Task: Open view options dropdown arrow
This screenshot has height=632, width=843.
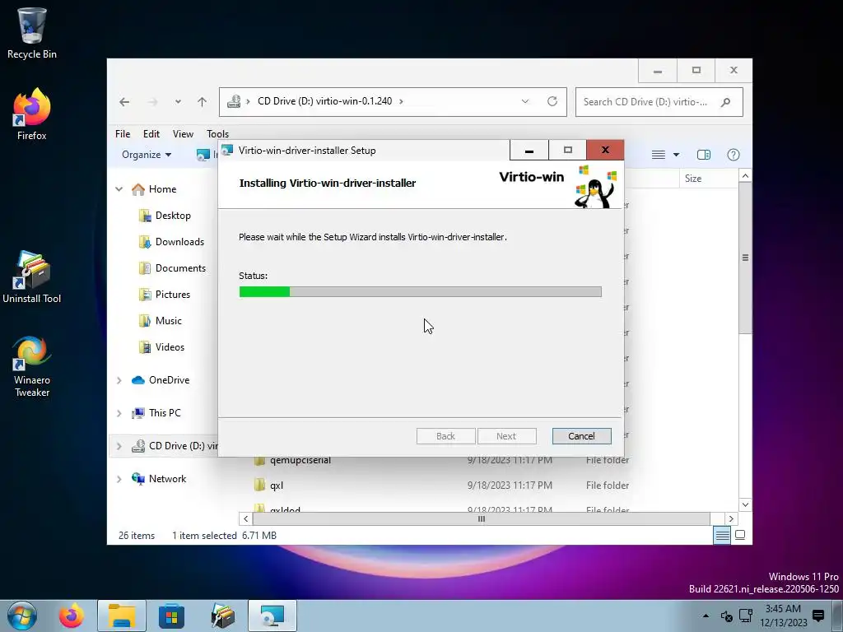Action: 677,155
